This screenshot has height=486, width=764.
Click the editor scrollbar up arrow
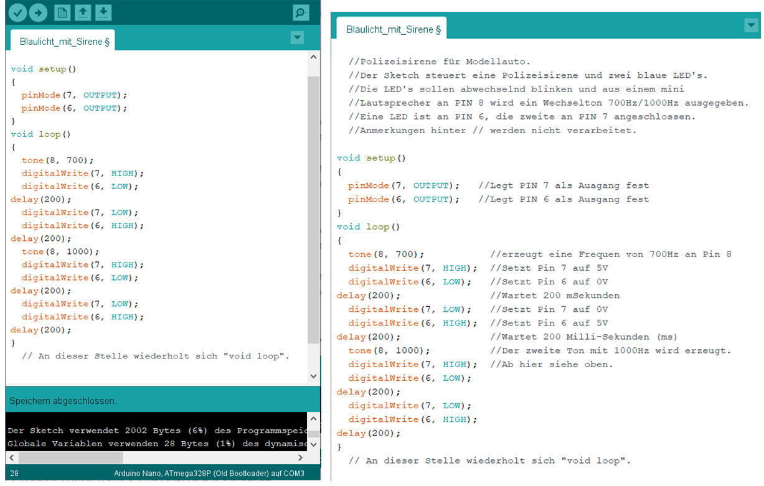click(313, 56)
